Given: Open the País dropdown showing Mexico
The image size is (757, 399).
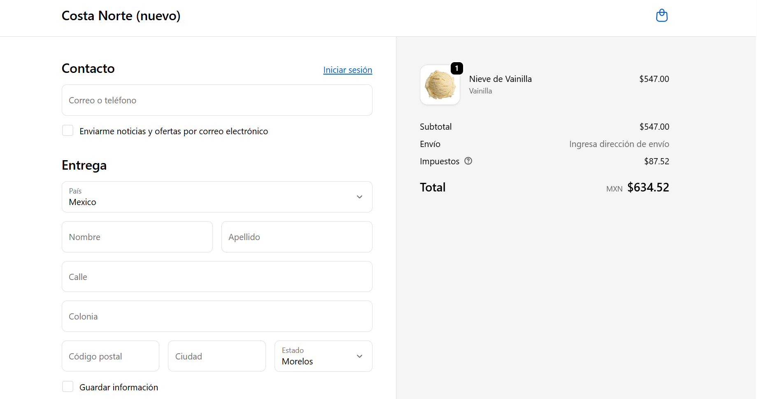Looking at the screenshot, I should click(217, 197).
